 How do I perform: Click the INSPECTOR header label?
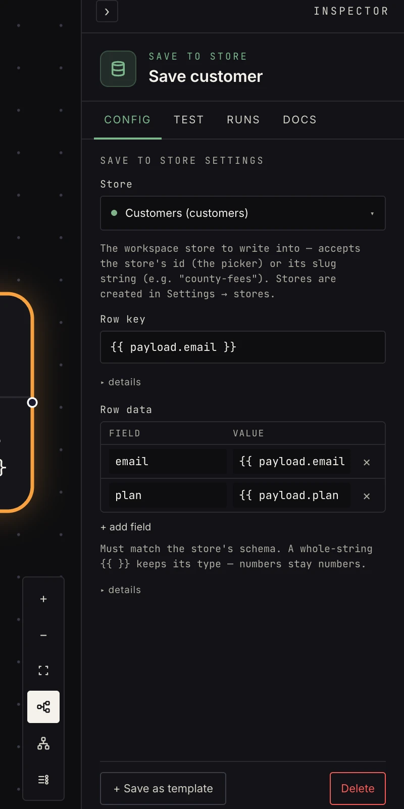coord(351,11)
